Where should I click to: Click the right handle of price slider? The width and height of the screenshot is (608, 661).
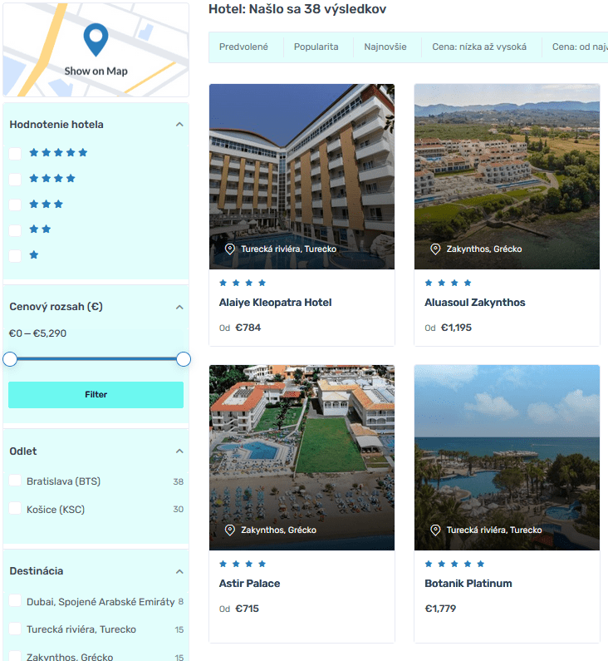pos(184,359)
